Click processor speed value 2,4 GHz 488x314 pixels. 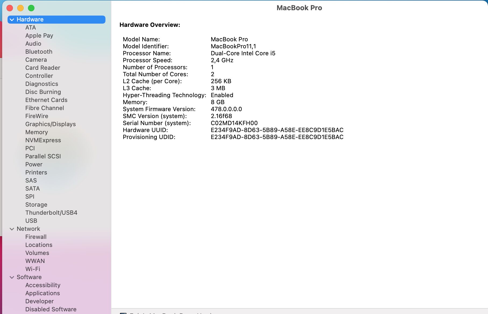pyautogui.click(x=222, y=60)
